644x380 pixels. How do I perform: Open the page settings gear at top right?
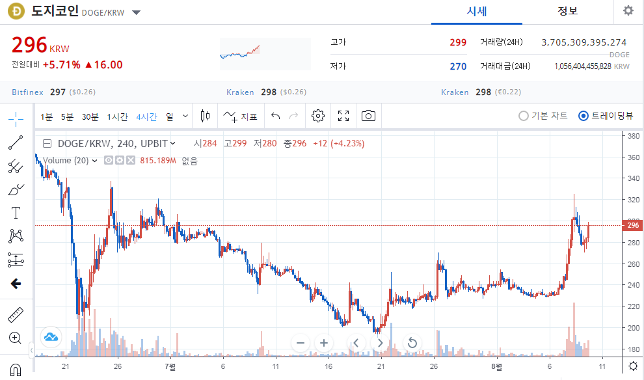tap(628, 10)
